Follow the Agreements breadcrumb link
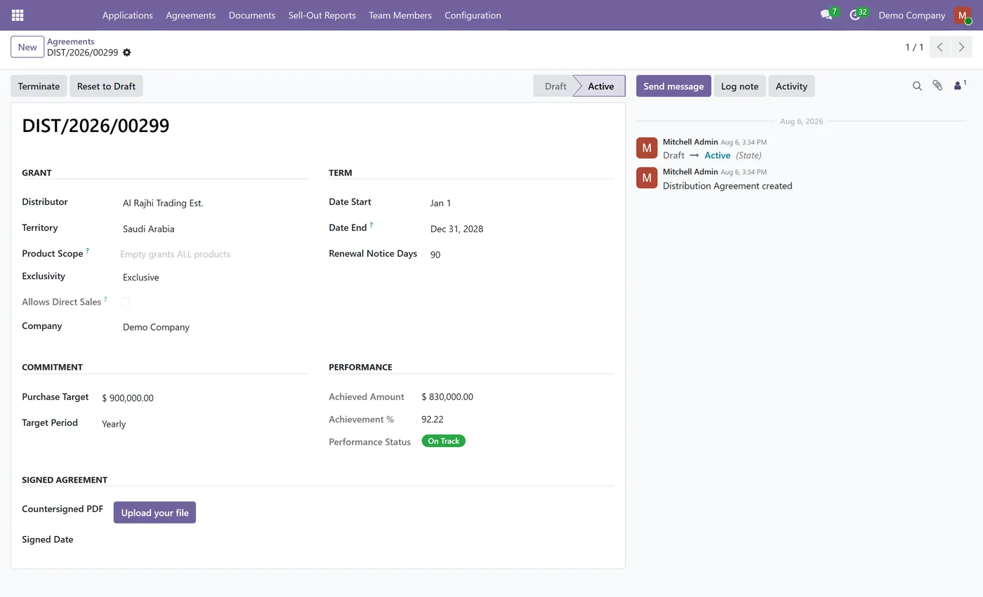This screenshot has height=597, width=983. coord(71,41)
